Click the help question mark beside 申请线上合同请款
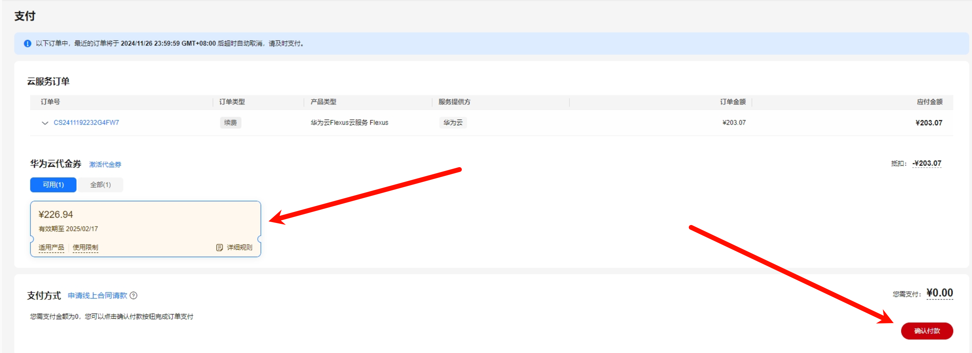Image resolution: width=972 pixels, height=353 pixels. (134, 296)
